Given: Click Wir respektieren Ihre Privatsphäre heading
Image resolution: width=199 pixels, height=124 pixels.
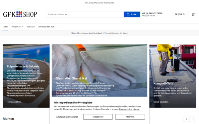Looking at the screenshot, I should [73, 103].
